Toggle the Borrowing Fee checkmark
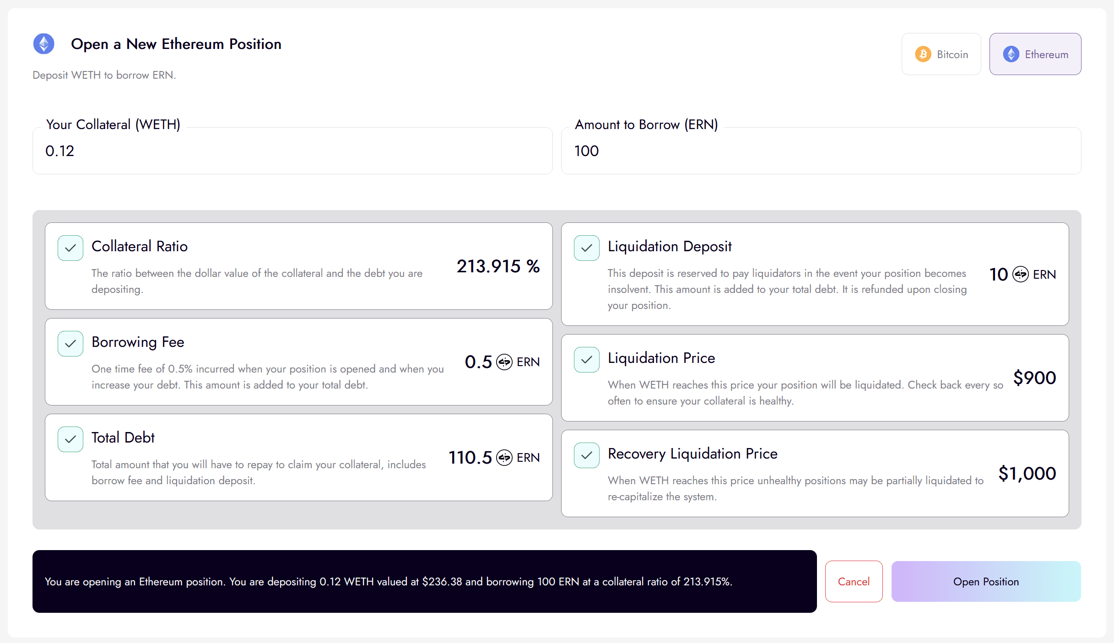 click(x=70, y=344)
